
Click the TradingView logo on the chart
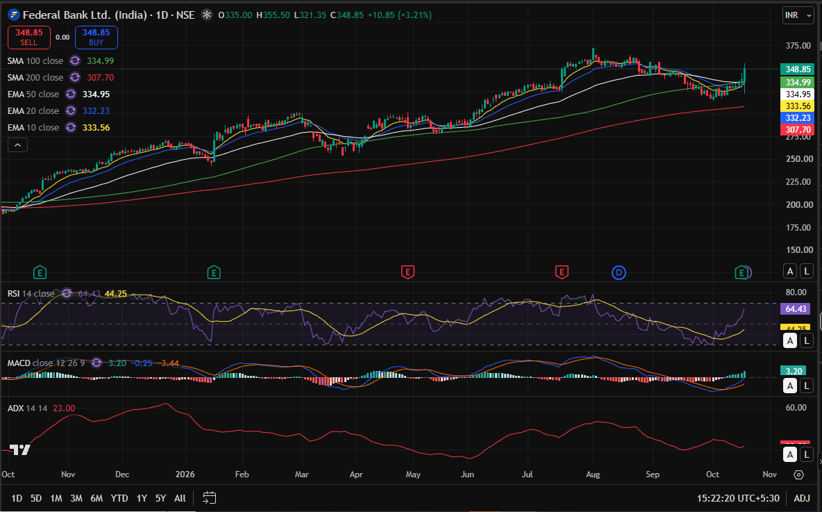click(x=20, y=449)
